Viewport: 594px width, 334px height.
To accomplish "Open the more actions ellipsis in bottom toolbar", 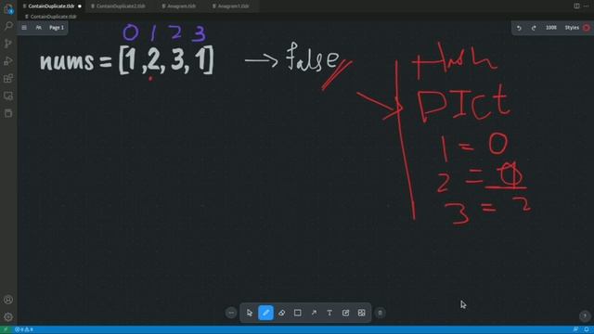I will point(231,313).
